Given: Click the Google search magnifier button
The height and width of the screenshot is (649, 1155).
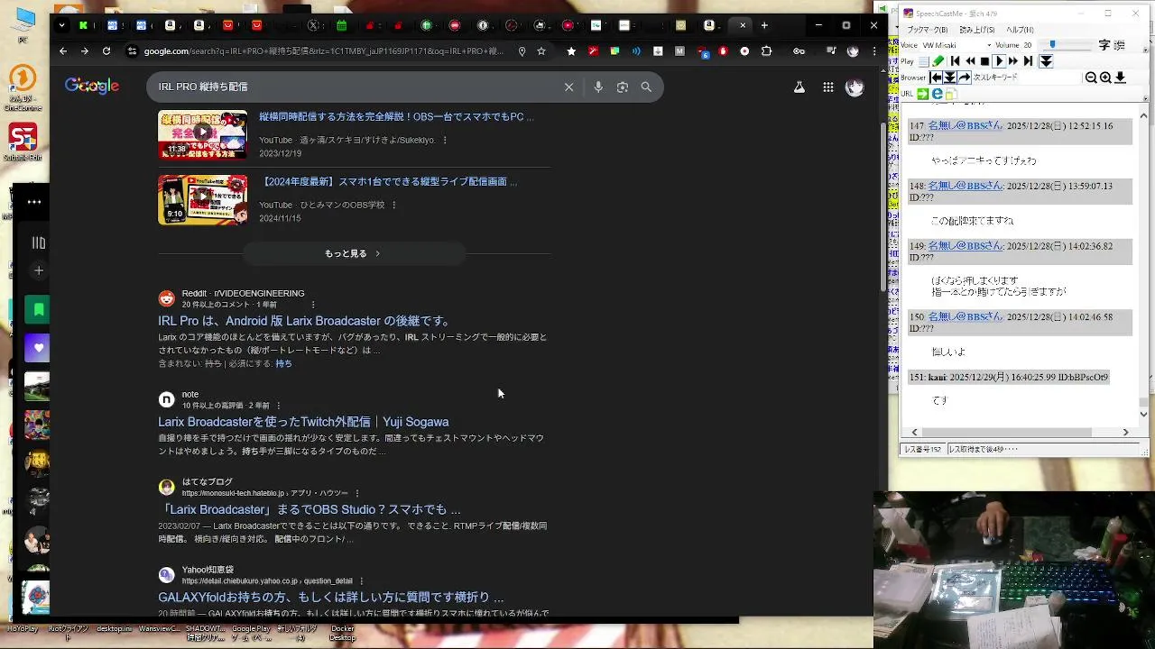Looking at the screenshot, I should pos(646,87).
